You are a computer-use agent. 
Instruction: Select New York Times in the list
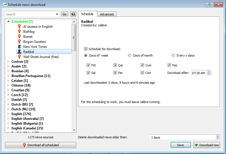35,47
